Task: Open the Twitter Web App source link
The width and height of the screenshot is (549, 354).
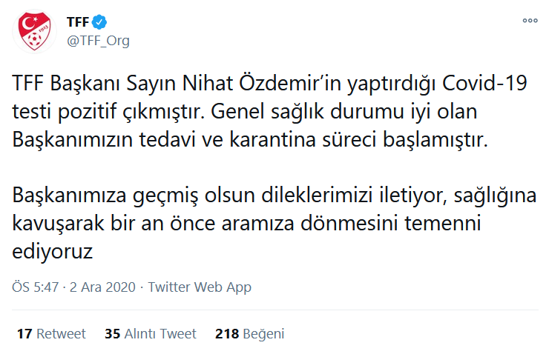Action: coord(200,287)
